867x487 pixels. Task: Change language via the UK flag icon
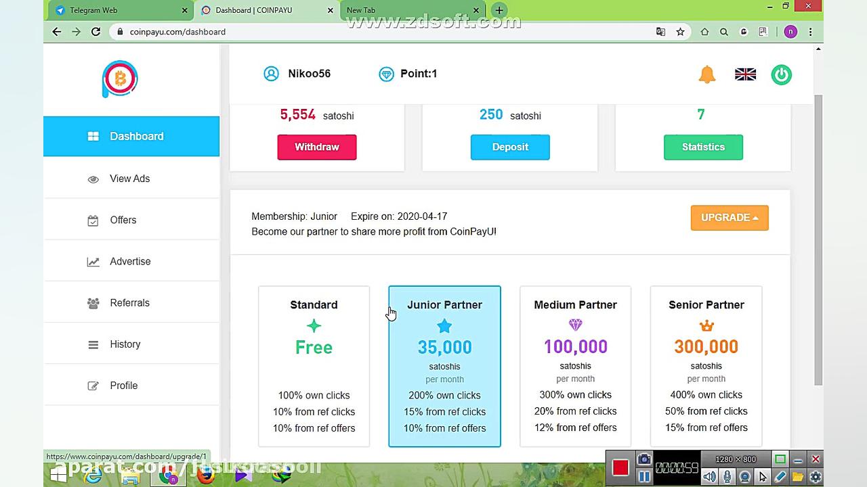coord(745,74)
